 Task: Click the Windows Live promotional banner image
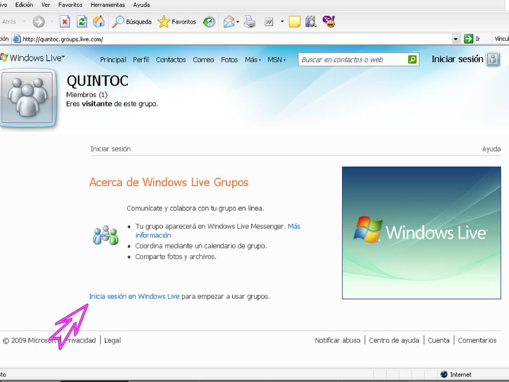(x=422, y=233)
